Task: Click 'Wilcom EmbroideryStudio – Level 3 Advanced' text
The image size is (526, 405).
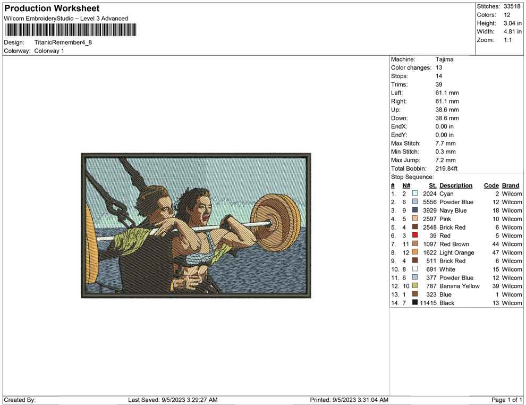Action: pyautogui.click(x=66, y=19)
